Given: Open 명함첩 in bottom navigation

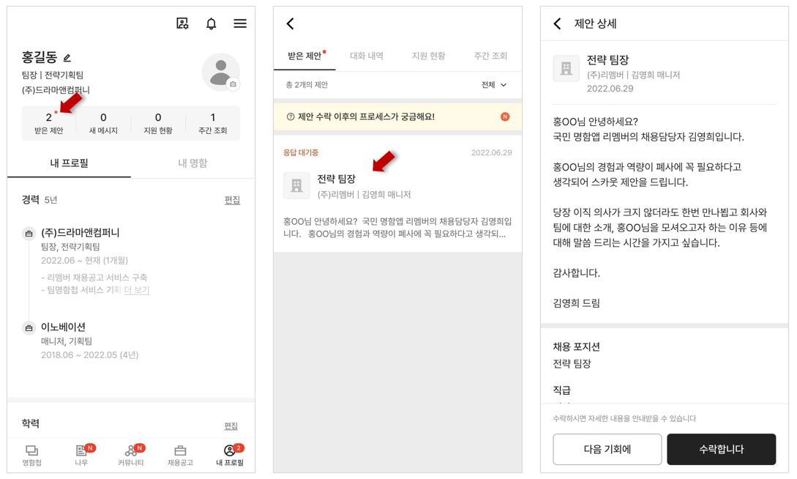Looking at the screenshot, I should (x=31, y=455).
